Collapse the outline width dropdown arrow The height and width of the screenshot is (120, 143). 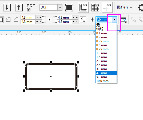click(114, 20)
